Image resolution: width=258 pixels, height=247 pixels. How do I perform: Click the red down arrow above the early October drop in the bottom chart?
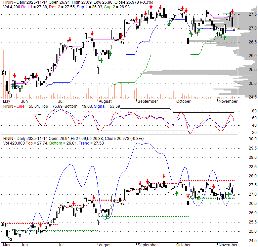click(188, 196)
